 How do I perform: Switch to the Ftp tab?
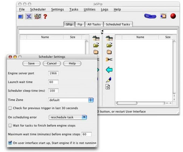point(80,24)
